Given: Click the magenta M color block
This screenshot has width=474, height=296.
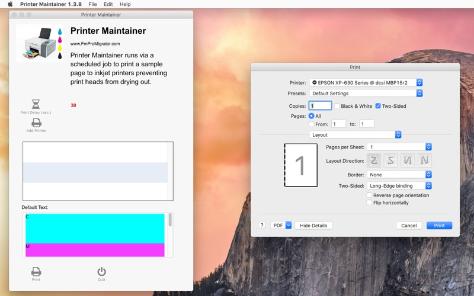Looking at the screenshot, I should pyautogui.click(x=95, y=250).
